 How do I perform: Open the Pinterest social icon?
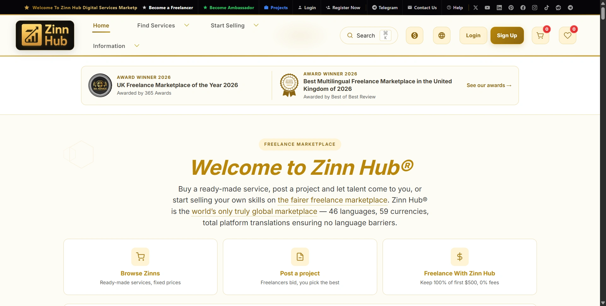tap(511, 8)
